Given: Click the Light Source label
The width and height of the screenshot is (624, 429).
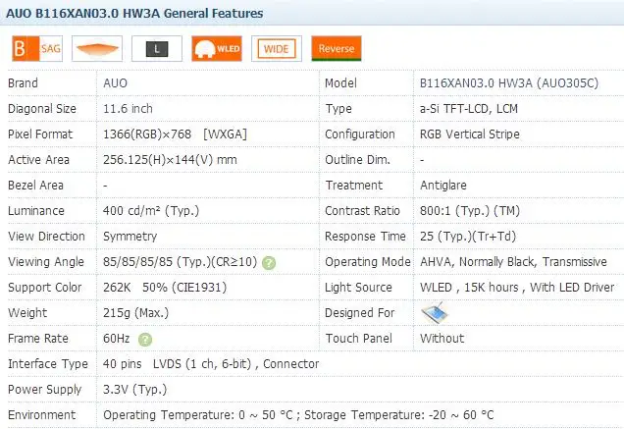Looking at the screenshot, I should pos(358,288).
